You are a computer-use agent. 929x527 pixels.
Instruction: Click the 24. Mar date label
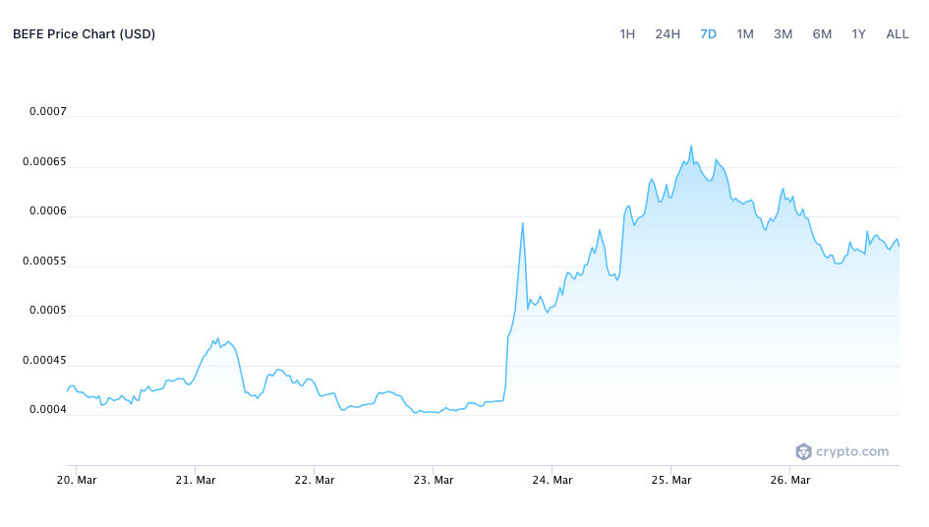552,480
